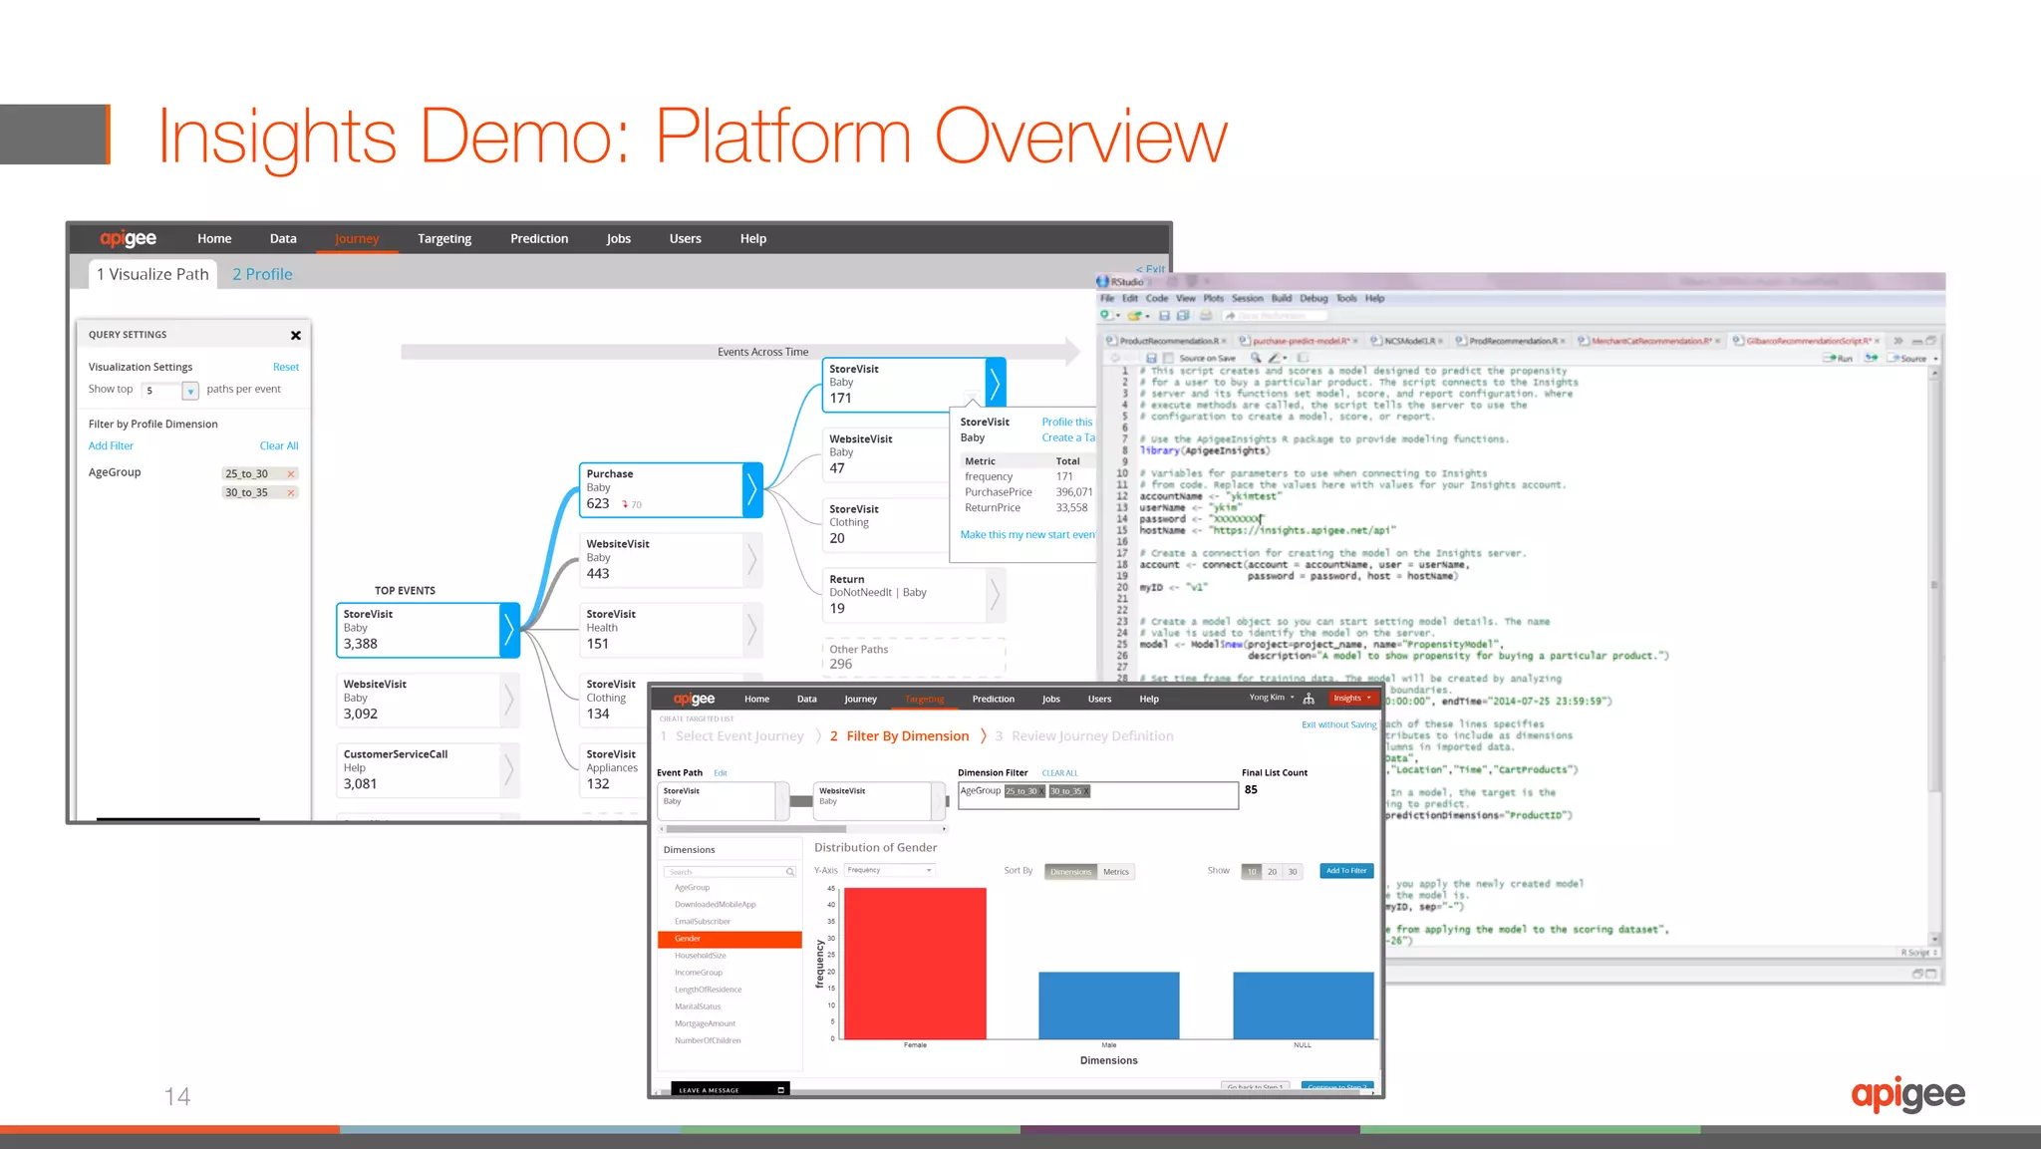Click Make this my new start event
2041x1149 pixels.
1027,535
